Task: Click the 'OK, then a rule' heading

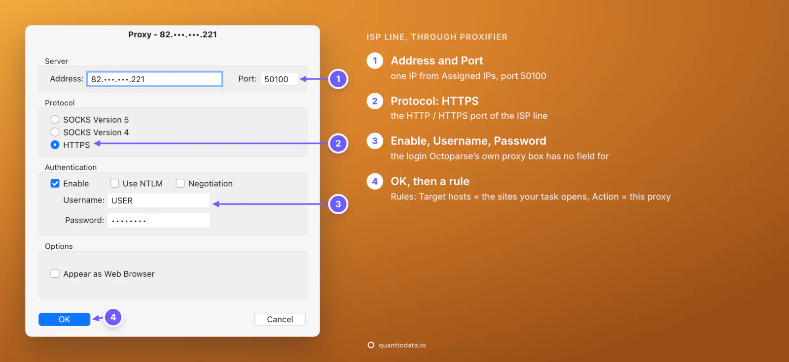Action: click(430, 181)
